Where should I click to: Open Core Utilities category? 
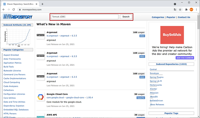(10, 98)
